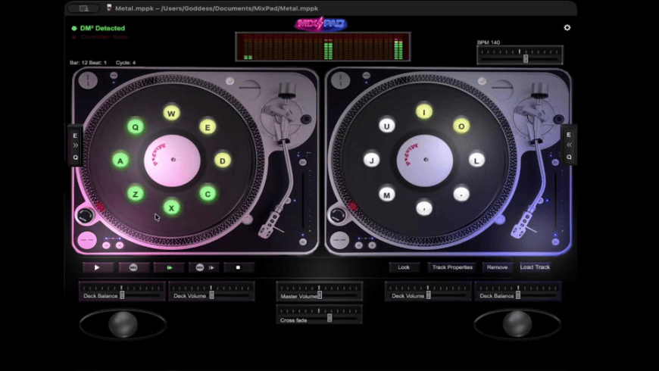659x371 pixels.
Task: Click Q on left side tab
Action: pos(75,157)
